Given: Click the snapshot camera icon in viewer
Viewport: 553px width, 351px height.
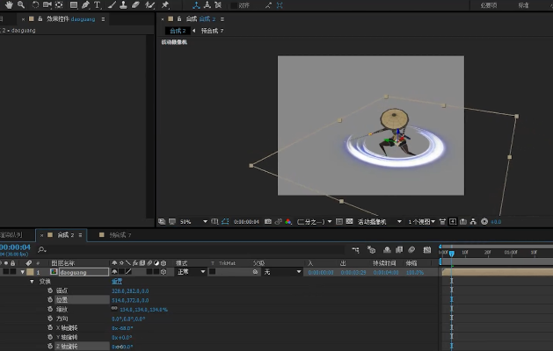Looking at the screenshot, I should [x=268, y=221].
